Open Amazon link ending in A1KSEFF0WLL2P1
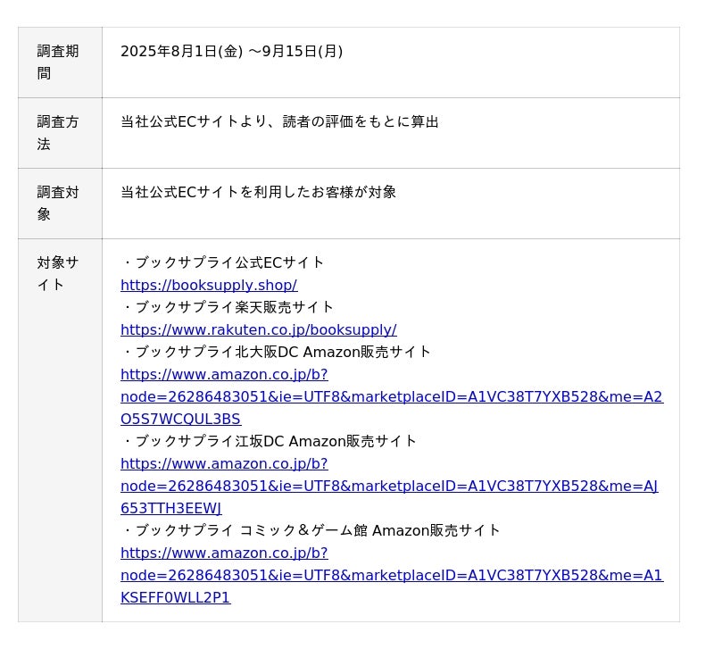 391,576
